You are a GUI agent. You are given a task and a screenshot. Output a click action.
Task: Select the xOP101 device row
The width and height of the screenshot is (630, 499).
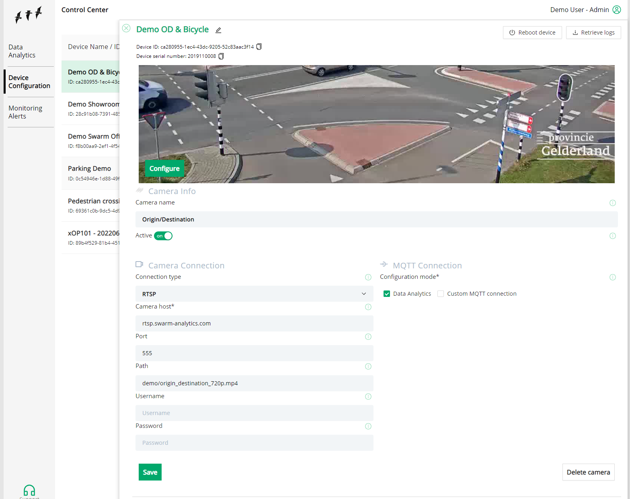coord(90,237)
